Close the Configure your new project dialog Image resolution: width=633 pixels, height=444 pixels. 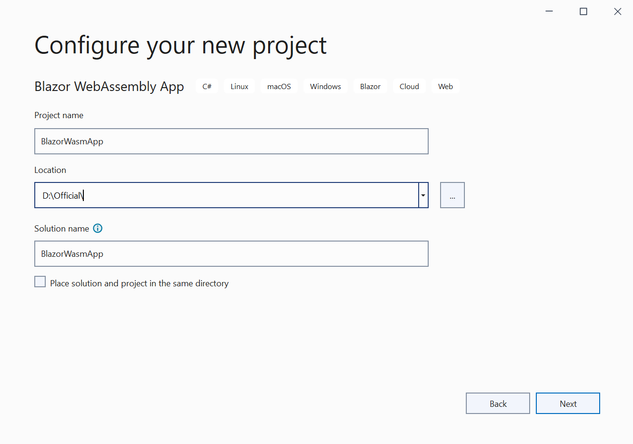pos(618,11)
